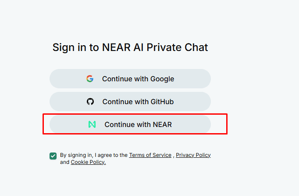Screen dimensions: 299x196
Task: Uncheck the sign-in agreement checkbox
Action: click(x=53, y=156)
